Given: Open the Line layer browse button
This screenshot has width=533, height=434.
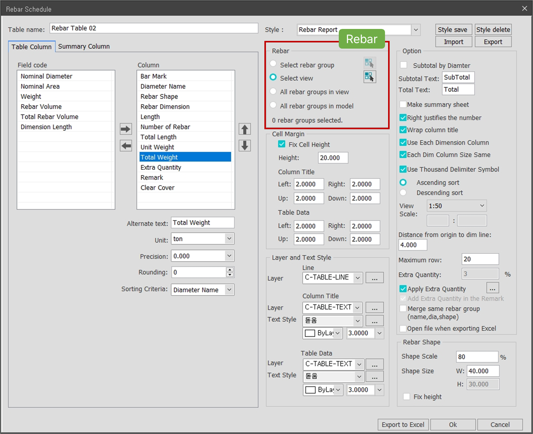Looking at the screenshot, I should tap(375, 278).
